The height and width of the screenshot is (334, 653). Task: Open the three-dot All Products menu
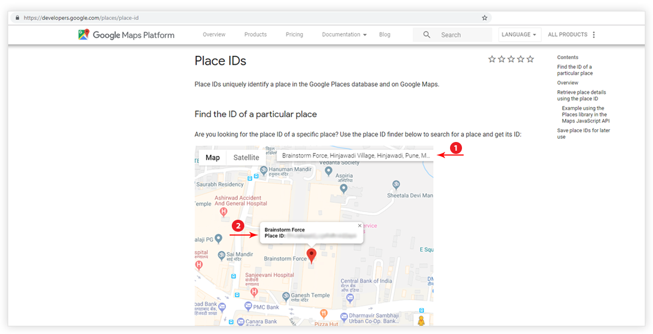(x=594, y=35)
